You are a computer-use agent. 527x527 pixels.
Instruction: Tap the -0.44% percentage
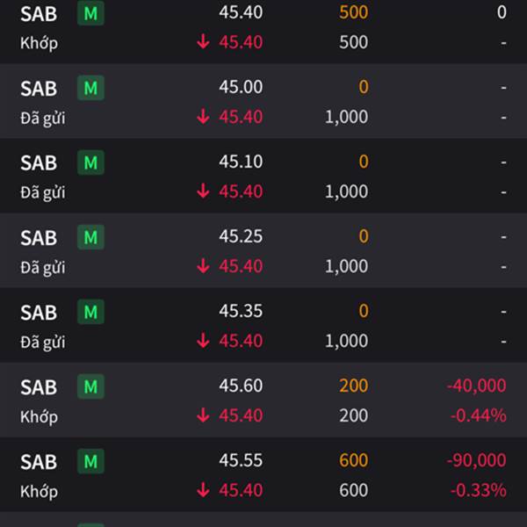pyautogui.click(x=479, y=415)
